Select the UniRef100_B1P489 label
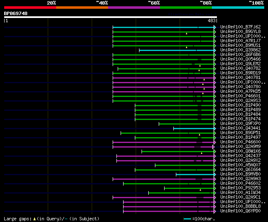The width and height of the screenshot is (268, 222). [x=240, y=110]
